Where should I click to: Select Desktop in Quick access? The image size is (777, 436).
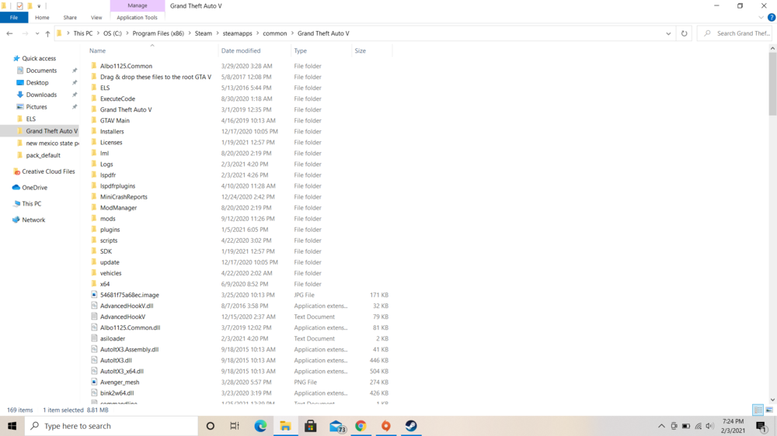37,83
